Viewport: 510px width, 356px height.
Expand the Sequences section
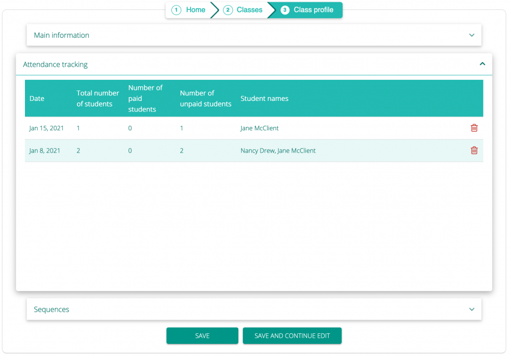pos(472,309)
